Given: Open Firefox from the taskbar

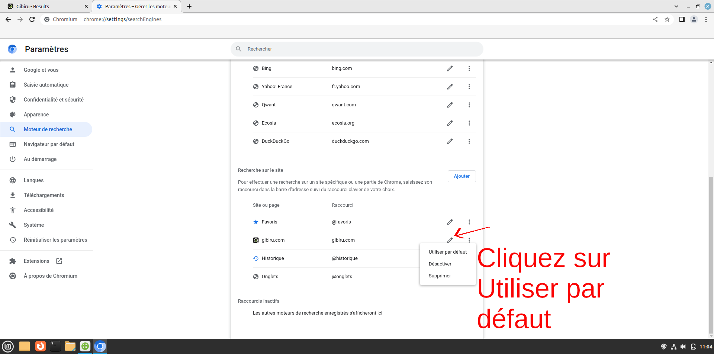Looking at the screenshot, I should point(40,346).
